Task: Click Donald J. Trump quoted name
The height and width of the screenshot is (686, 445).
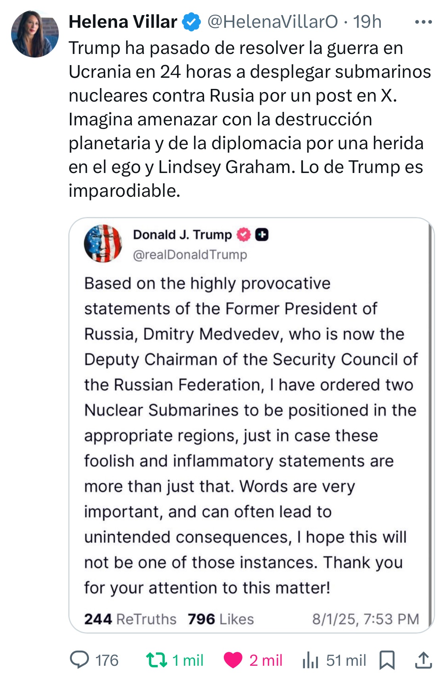Action: tap(182, 235)
